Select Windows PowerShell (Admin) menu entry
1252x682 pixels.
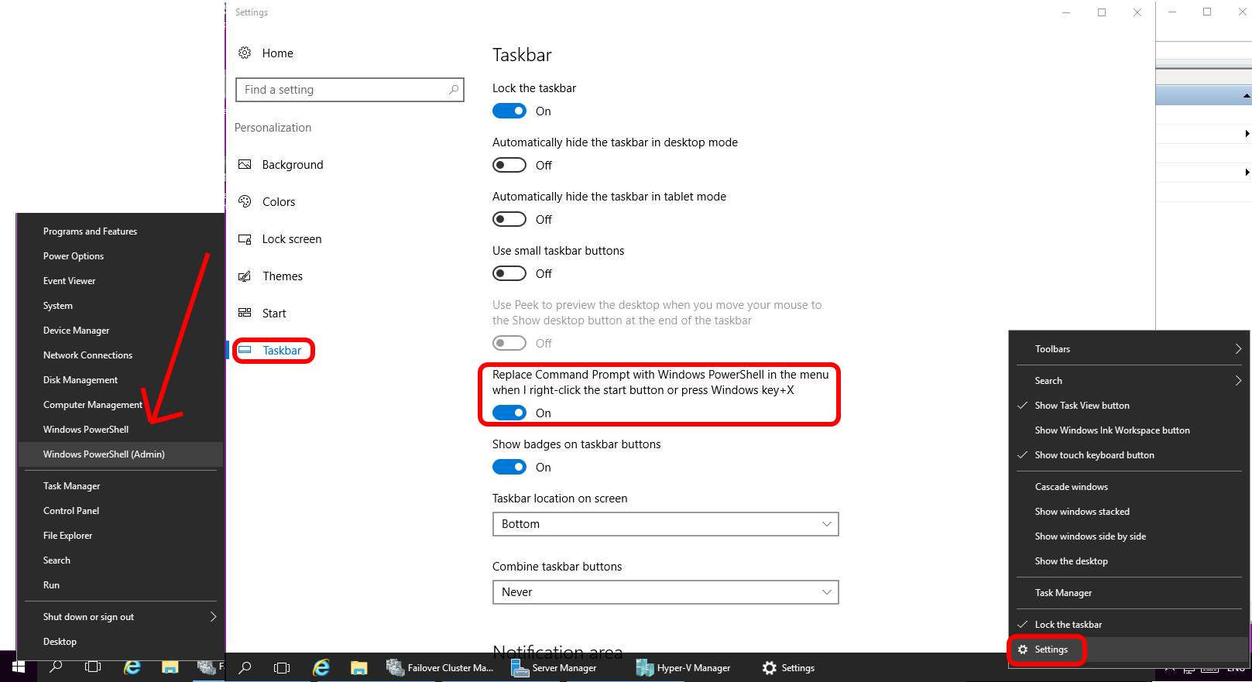(104, 454)
